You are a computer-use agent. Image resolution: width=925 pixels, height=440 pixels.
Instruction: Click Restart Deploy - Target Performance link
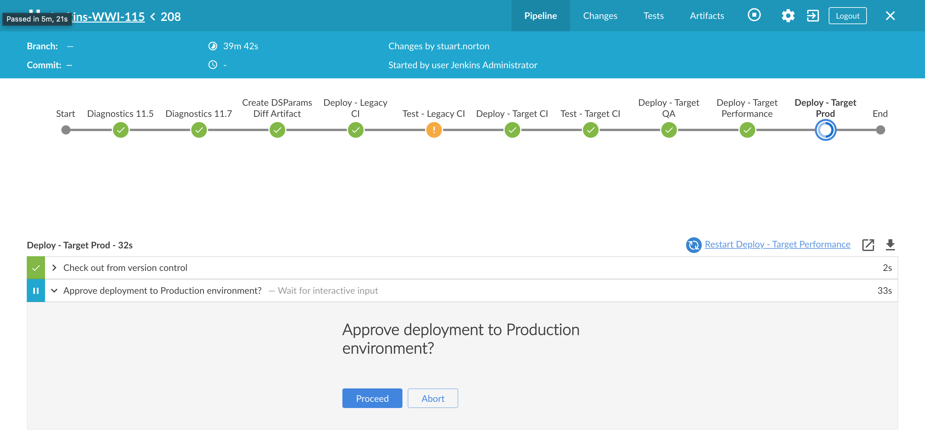click(777, 244)
